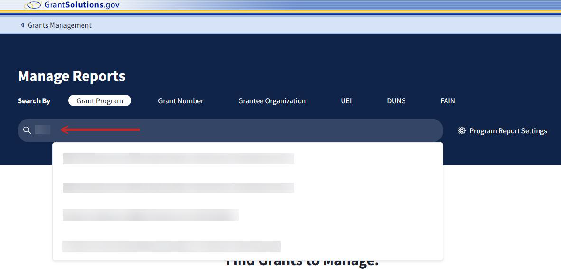Select the first suggestion in the dropdown
Image resolution: width=561 pixels, height=269 pixels.
[178, 159]
